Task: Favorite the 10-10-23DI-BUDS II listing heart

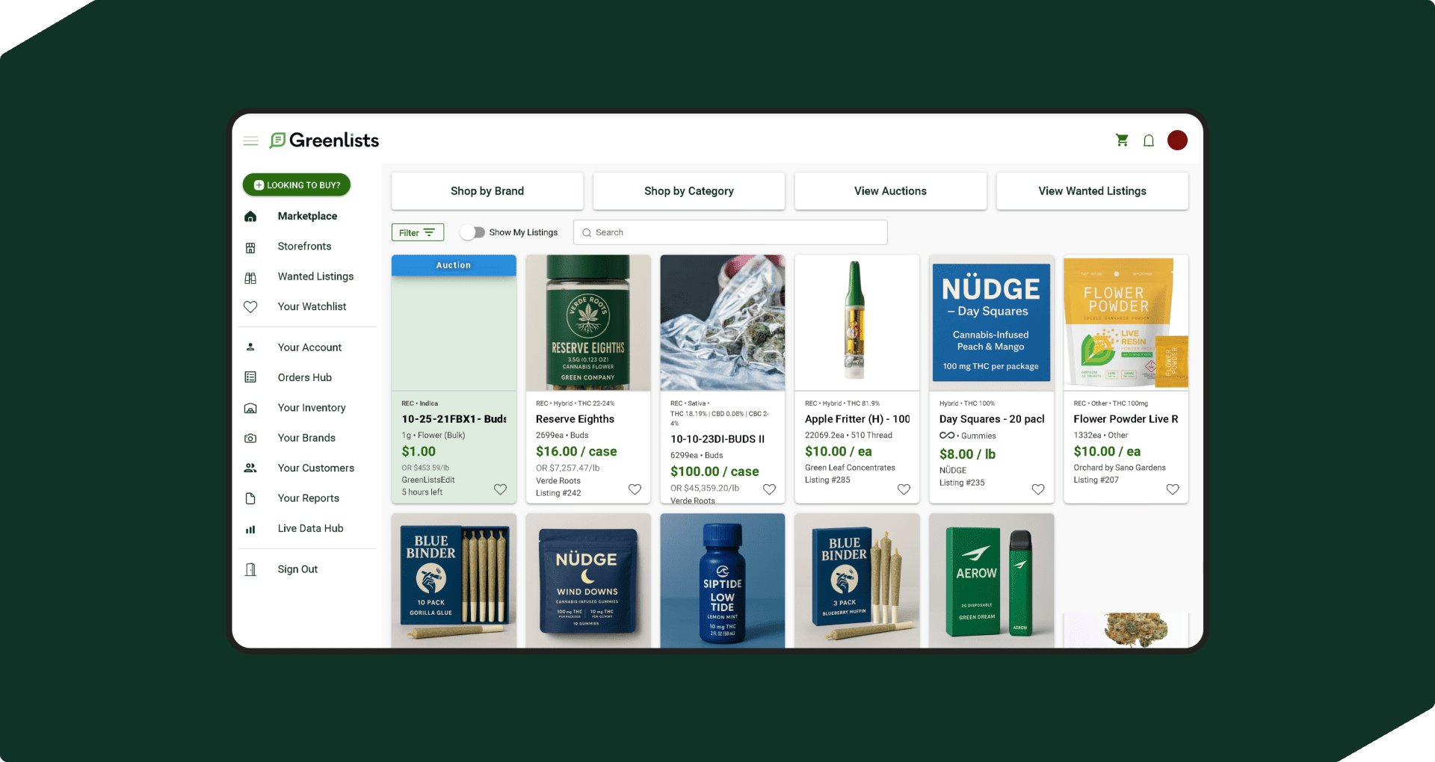Action: 769,489
